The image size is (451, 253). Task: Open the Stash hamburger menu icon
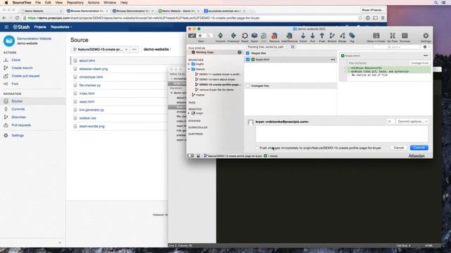pos(6,27)
